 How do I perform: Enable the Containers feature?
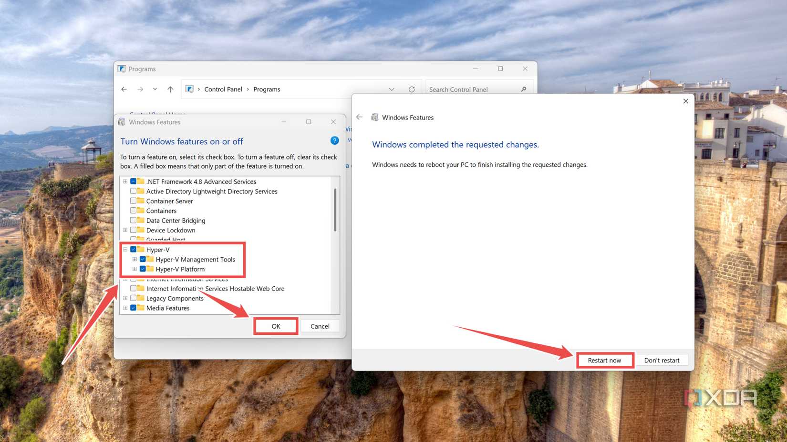[134, 211]
